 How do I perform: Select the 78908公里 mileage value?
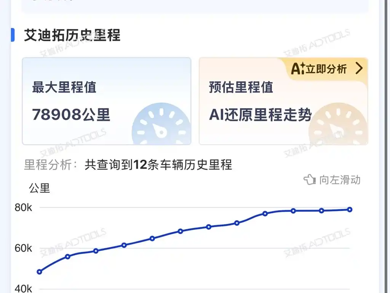[x=71, y=114]
